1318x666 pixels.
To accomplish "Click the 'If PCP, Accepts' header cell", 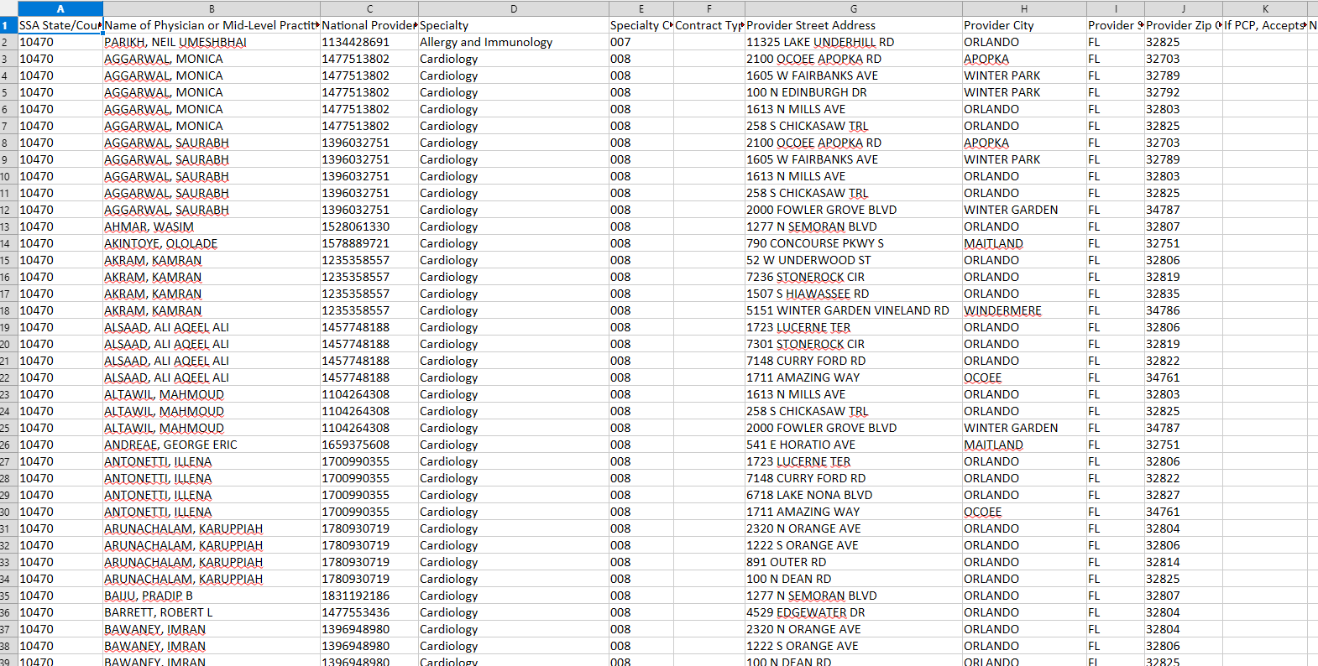I will (x=1265, y=25).
